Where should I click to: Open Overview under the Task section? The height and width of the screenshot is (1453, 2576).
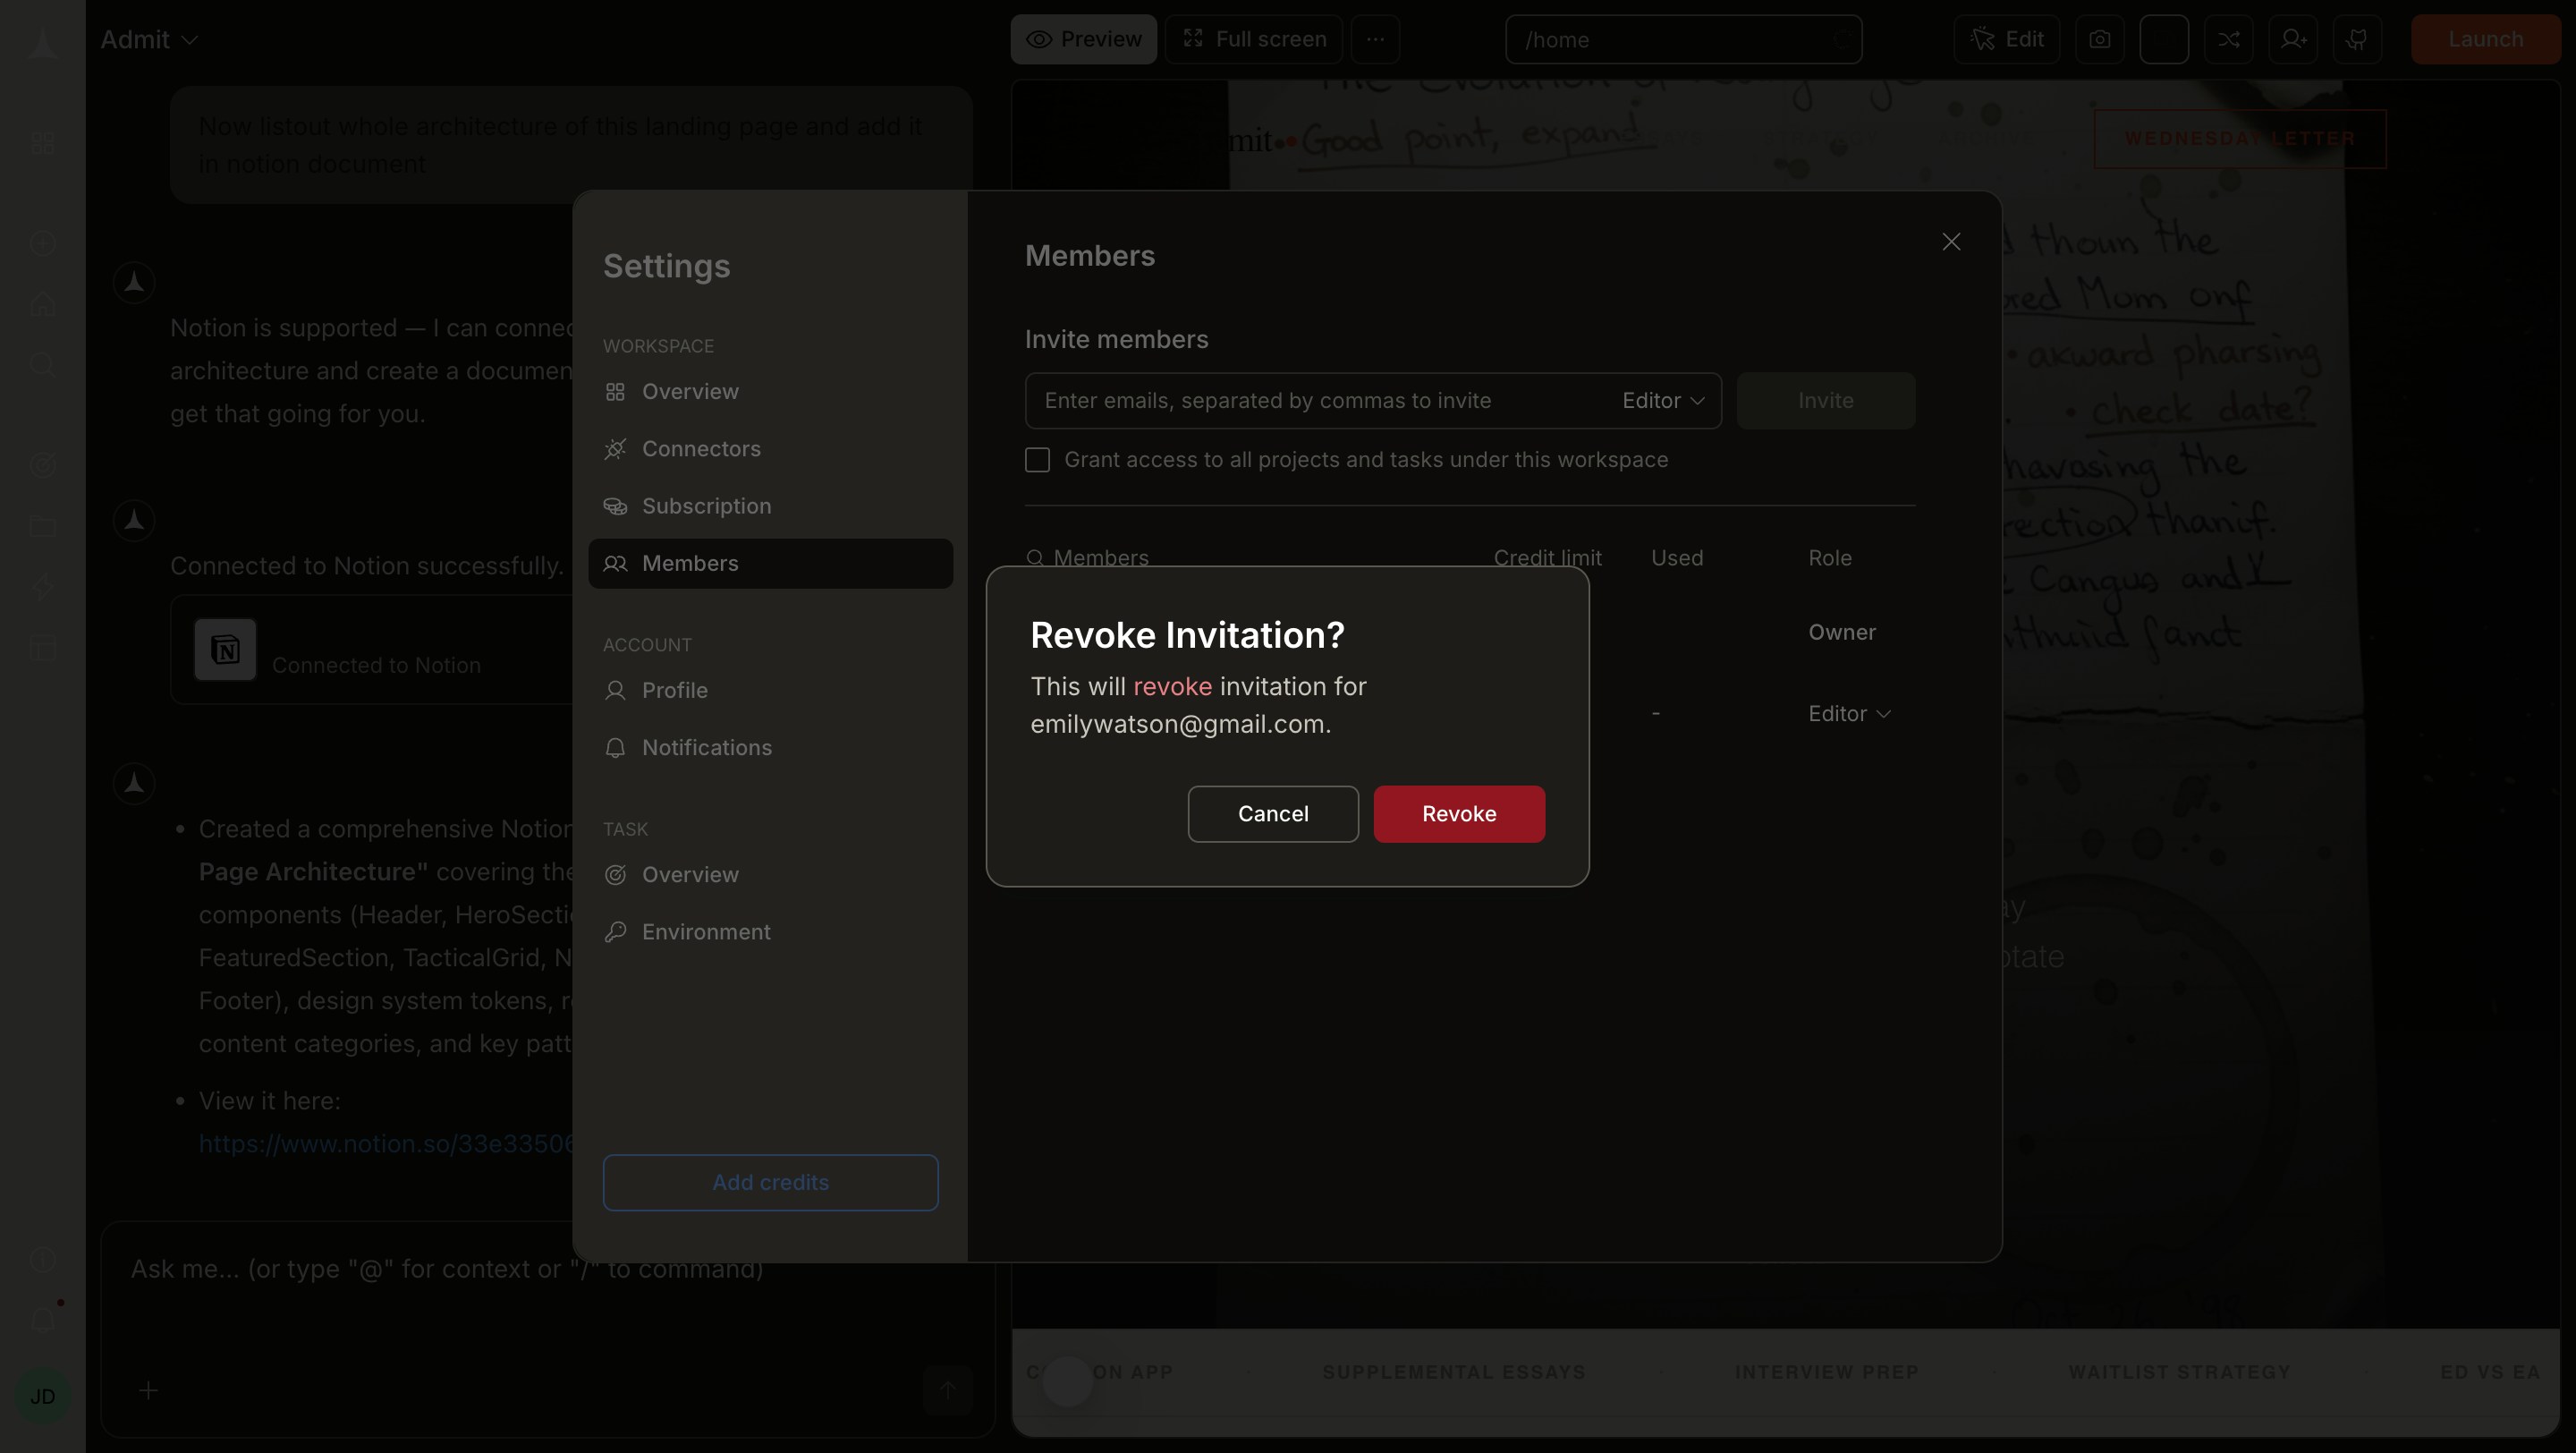click(770, 875)
